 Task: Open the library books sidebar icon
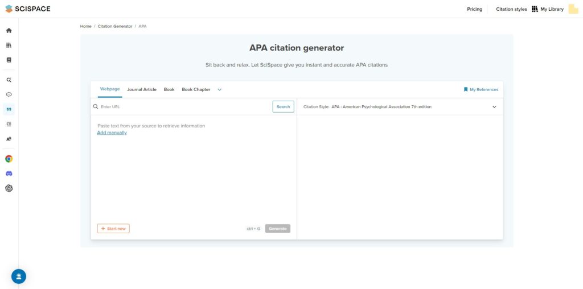point(9,46)
